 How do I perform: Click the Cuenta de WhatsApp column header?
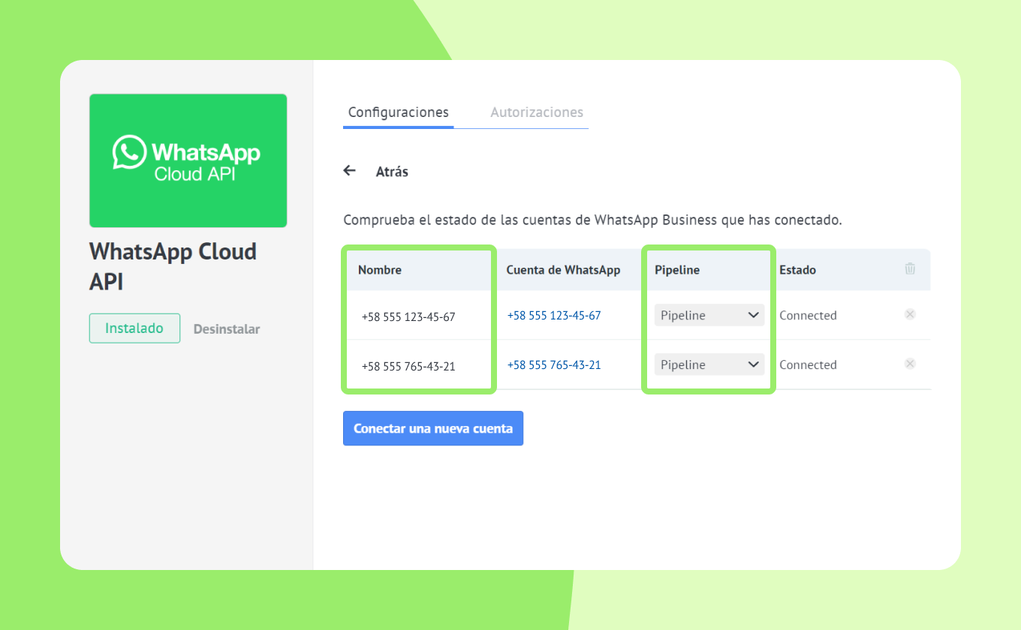[x=563, y=270]
